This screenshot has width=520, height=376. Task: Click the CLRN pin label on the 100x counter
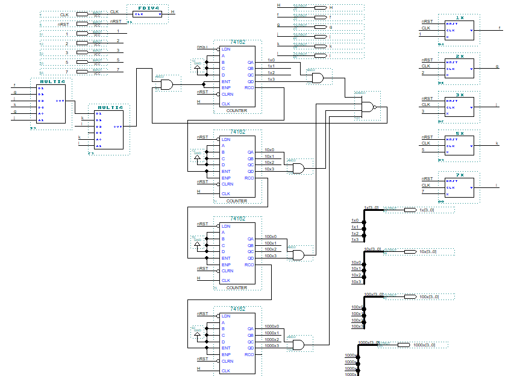pos(227,271)
